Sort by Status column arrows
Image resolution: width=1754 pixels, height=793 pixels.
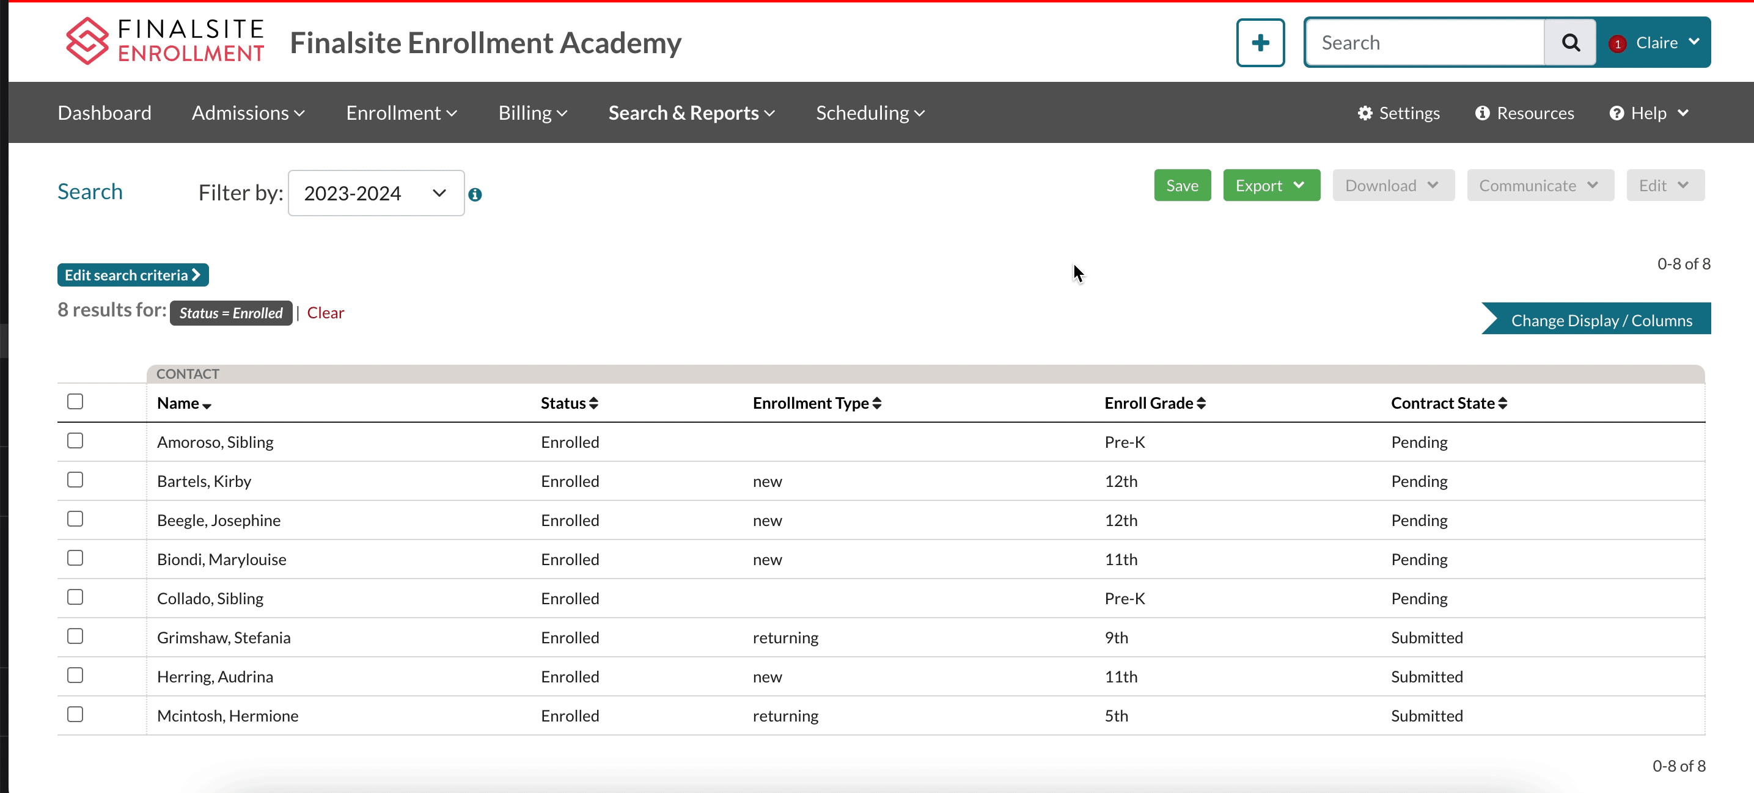[x=594, y=404]
